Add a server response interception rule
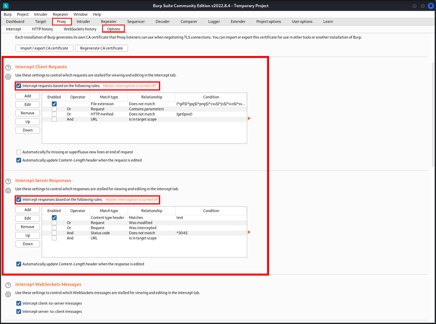This screenshot has width=436, height=324. click(27, 210)
